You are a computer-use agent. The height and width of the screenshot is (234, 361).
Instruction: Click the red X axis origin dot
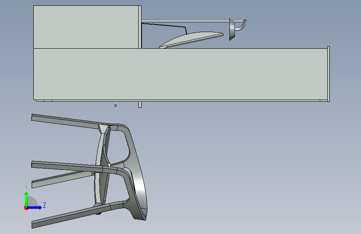(x=26, y=208)
